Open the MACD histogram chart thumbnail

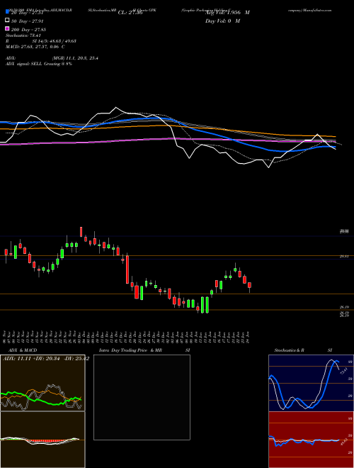click(x=42, y=440)
